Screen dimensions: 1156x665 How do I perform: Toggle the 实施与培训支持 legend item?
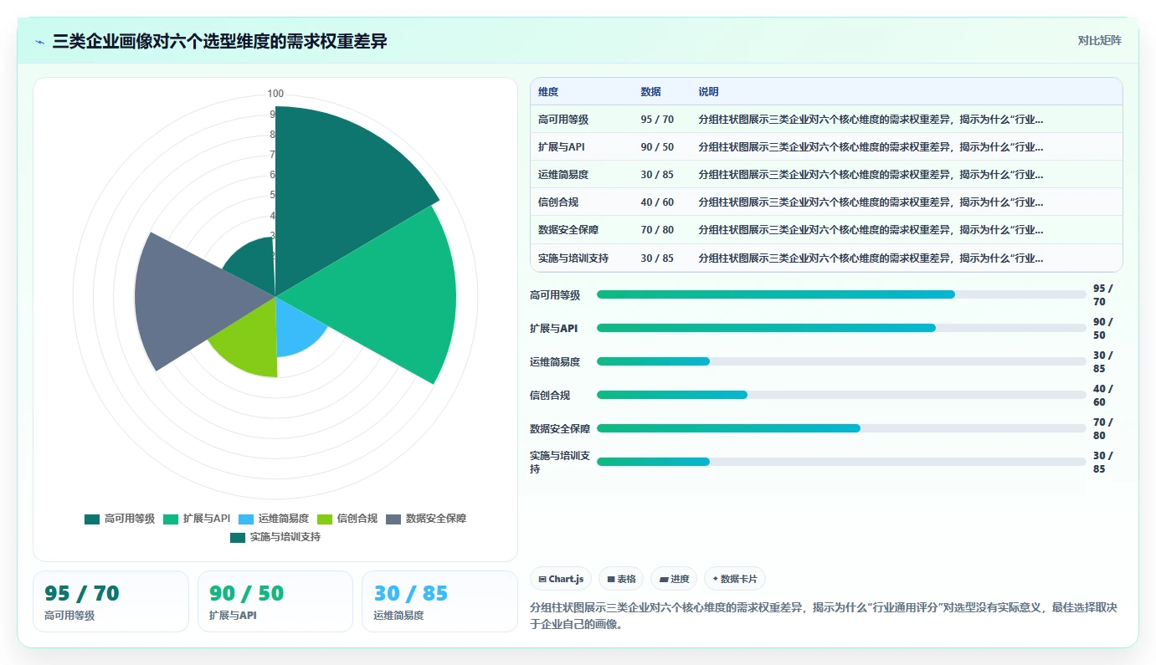pos(275,537)
